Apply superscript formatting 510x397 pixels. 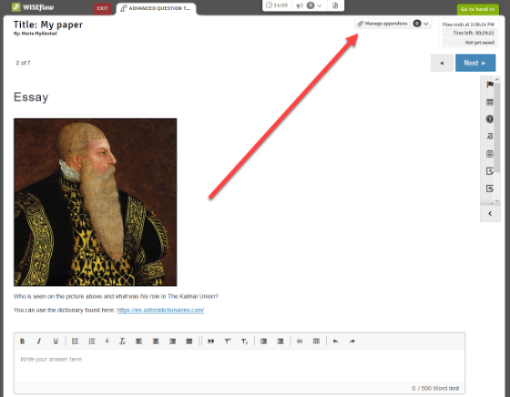(228, 341)
